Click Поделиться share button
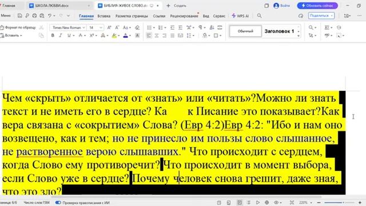 (x=321, y=15)
